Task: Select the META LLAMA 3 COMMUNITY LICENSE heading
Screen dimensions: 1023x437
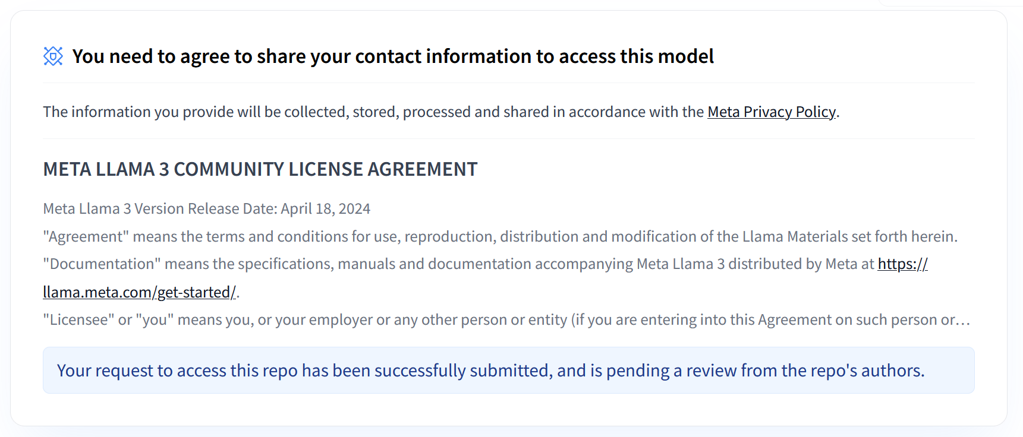Action: pyautogui.click(x=260, y=169)
